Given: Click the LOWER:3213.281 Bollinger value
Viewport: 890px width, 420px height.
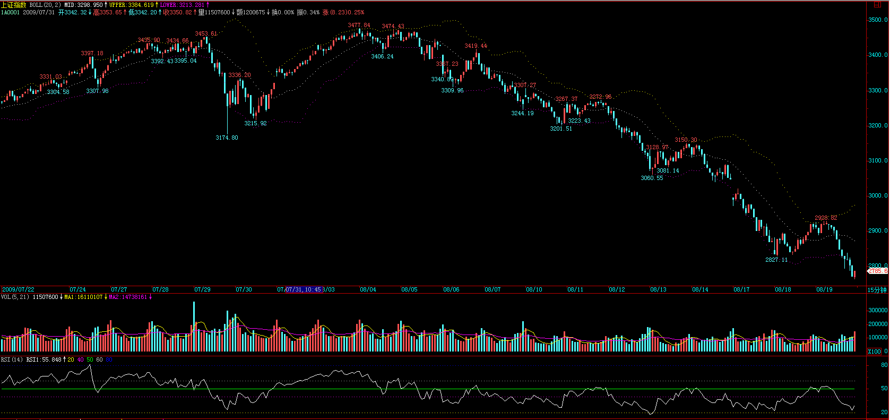Looking at the screenshot, I should tap(182, 5).
